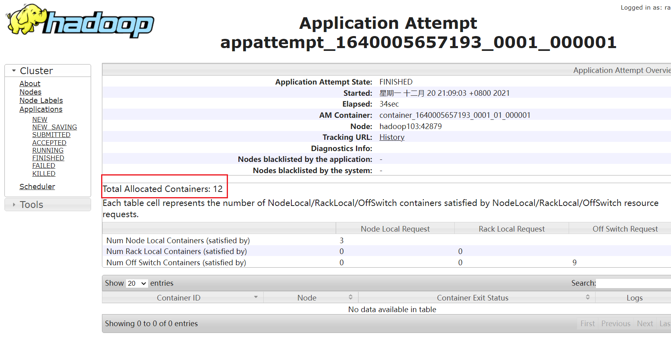Viewport: 671px width, 351px height.
Task: Sort table by Node column
Action: [311, 298]
